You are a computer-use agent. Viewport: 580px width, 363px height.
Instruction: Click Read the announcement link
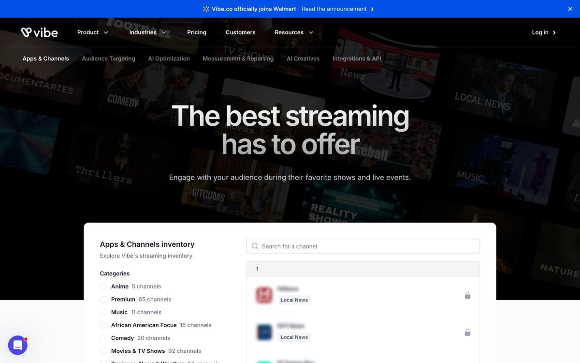pyautogui.click(x=334, y=9)
